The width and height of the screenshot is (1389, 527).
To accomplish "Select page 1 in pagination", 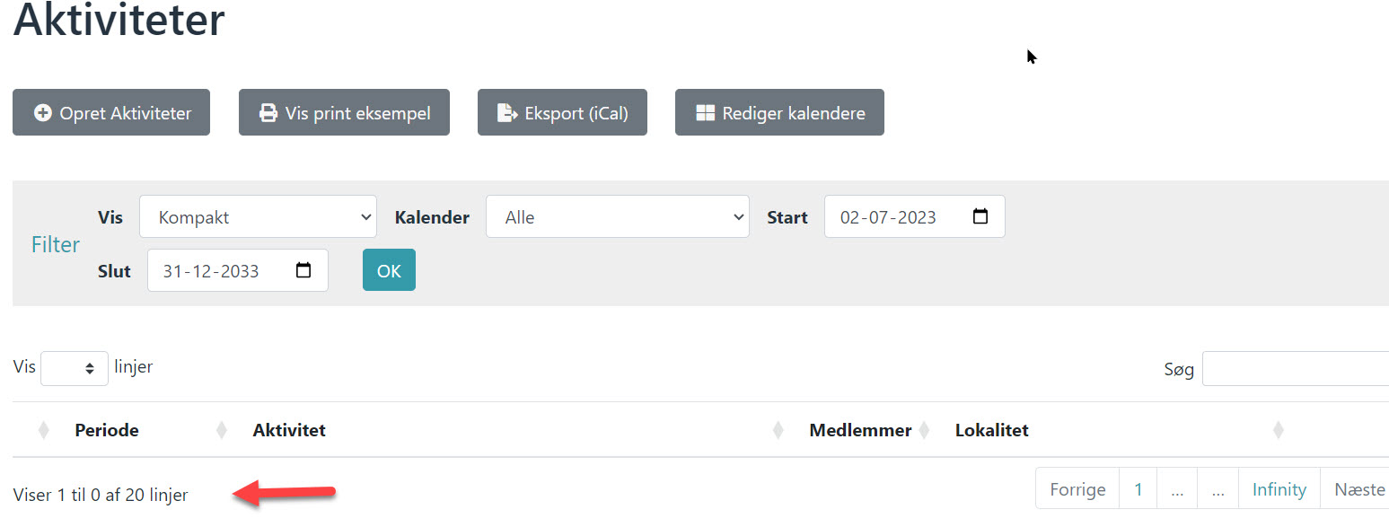I will point(1138,489).
